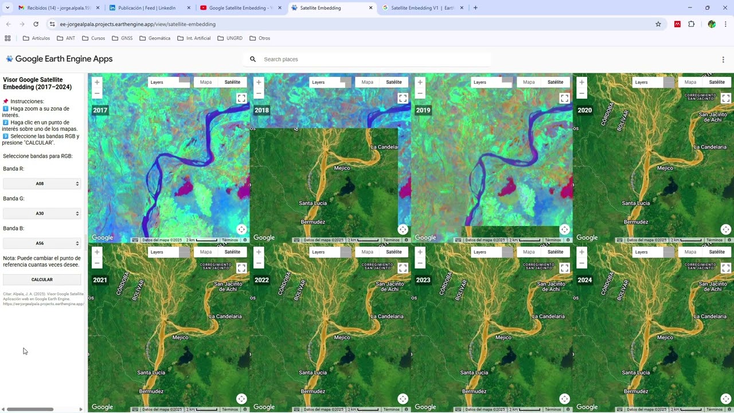Expand the Layers panel on 2020 map
This screenshot has height=413, width=734.
coord(653,82)
